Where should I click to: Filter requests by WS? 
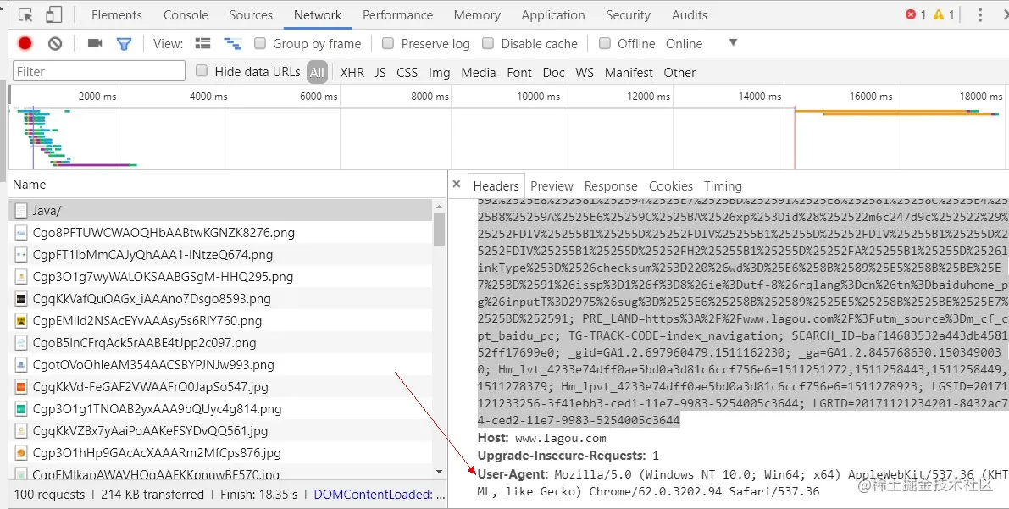[585, 72]
